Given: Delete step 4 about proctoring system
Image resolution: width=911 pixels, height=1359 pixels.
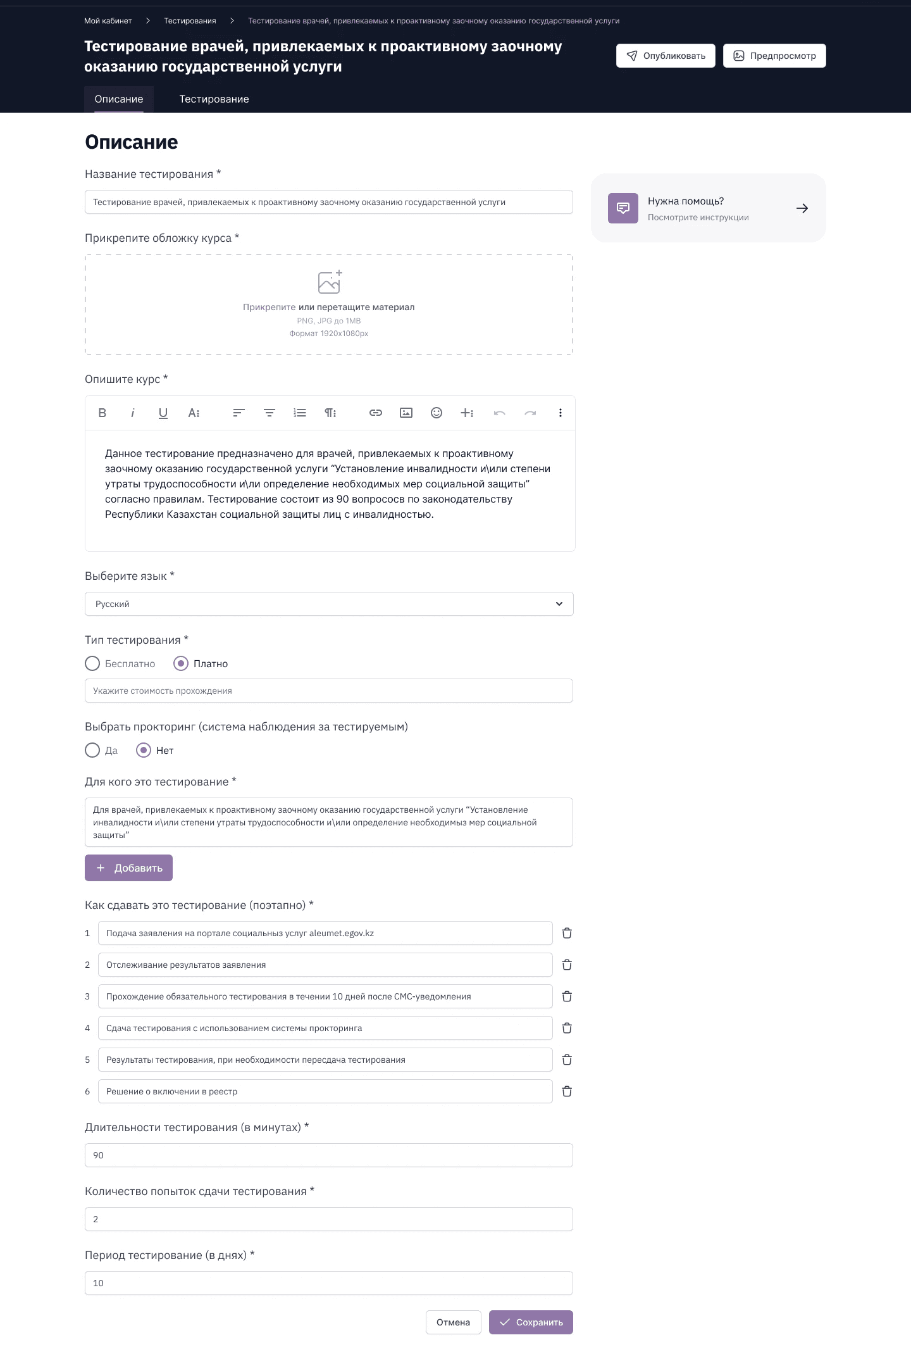Looking at the screenshot, I should pyautogui.click(x=567, y=1028).
